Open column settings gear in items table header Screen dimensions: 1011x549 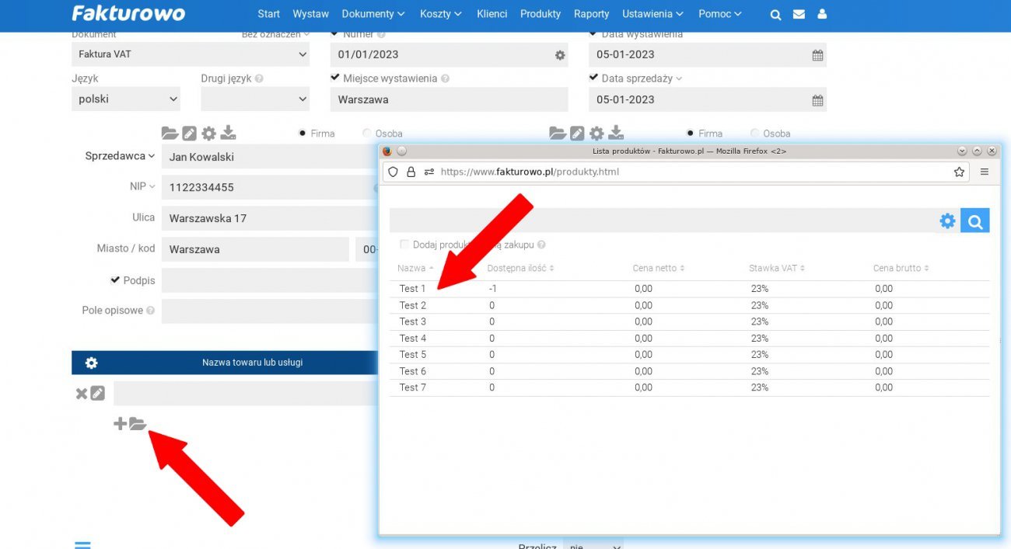point(92,363)
